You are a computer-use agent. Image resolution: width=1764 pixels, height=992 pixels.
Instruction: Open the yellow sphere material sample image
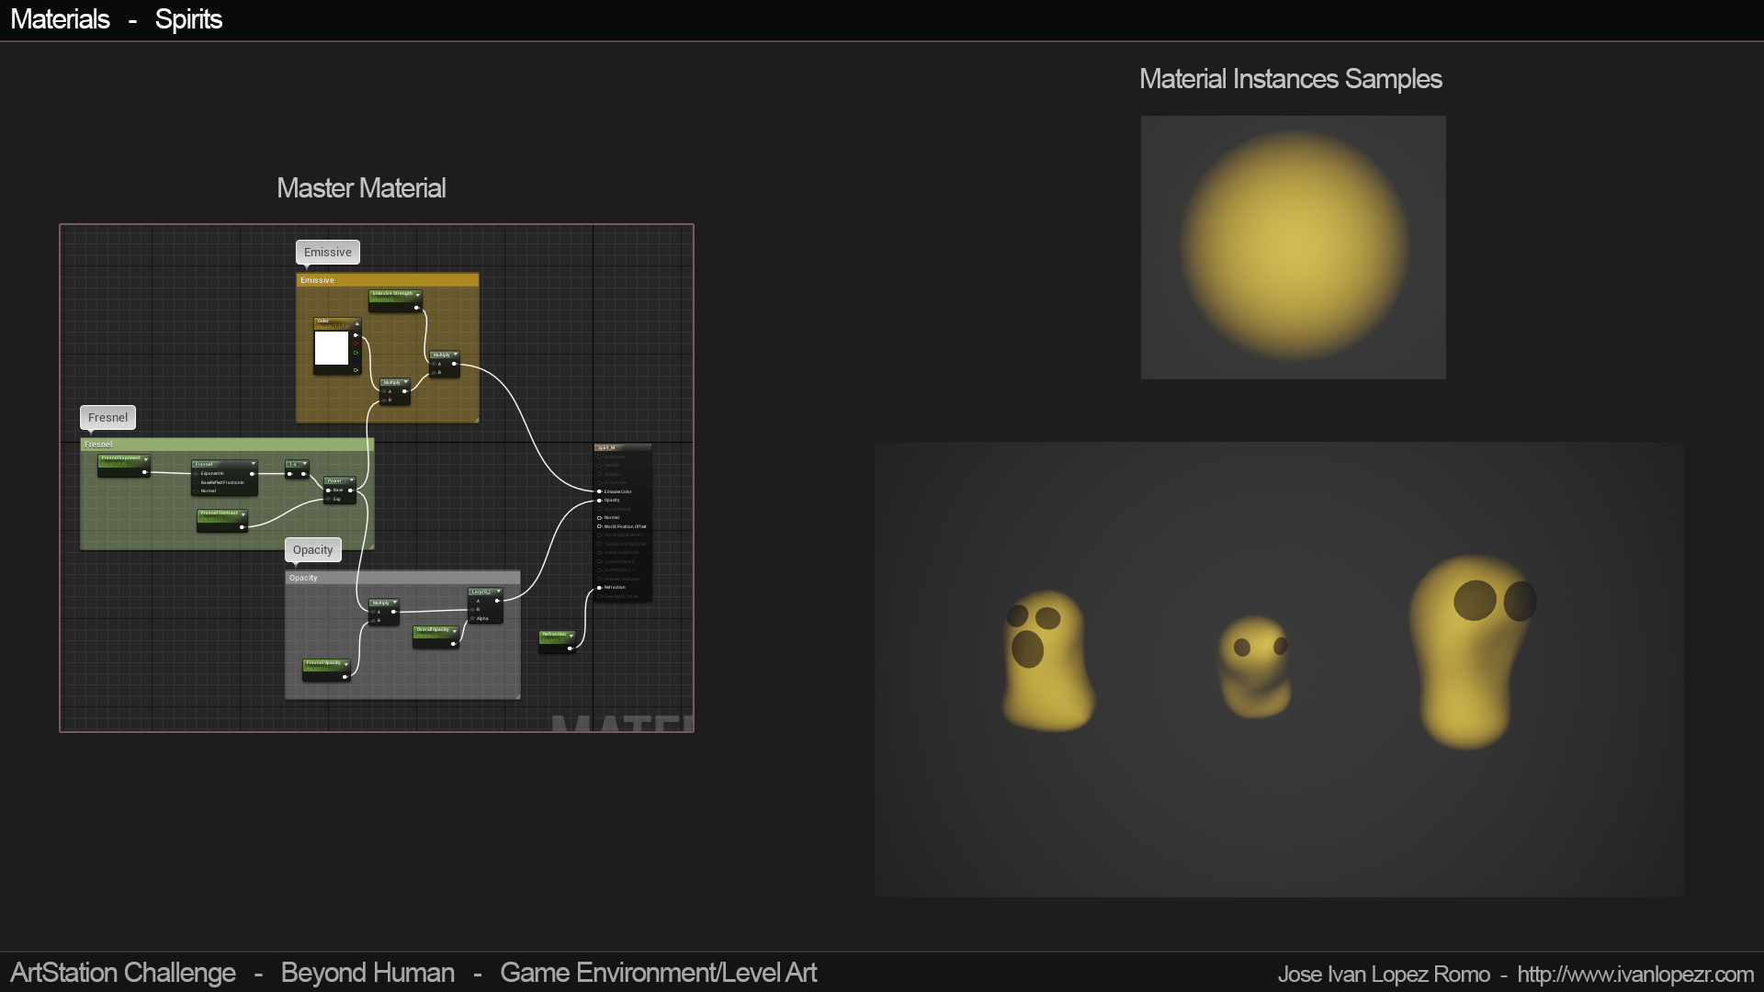1293,247
